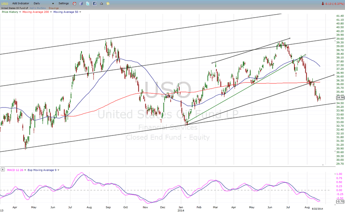Image resolution: width=345 pixels, height=212 pixels.
Task: Click the -0.70 MACD value label
Action: pyautogui.click(x=340, y=202)
